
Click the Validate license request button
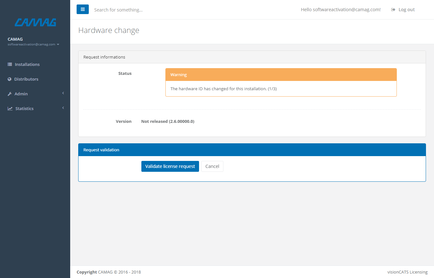pyautogui.click(x=170, y=166)
